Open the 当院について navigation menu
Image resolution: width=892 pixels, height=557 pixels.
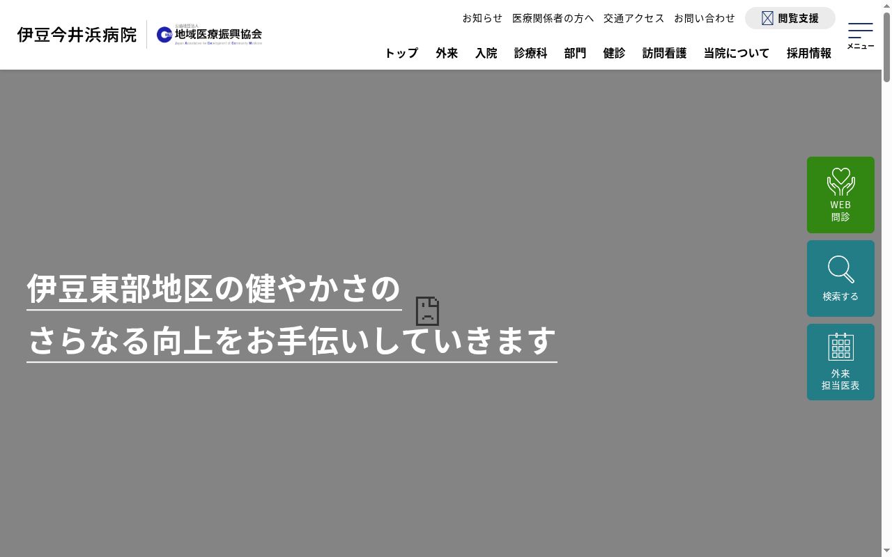(x=737, y=53)
